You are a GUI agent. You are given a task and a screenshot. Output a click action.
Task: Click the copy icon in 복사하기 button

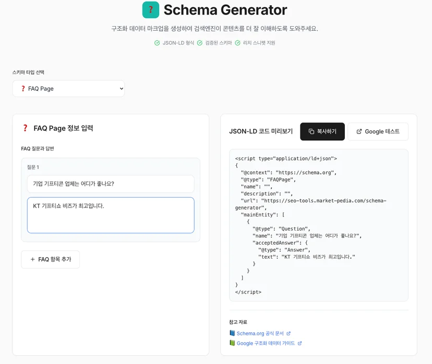click(311, 131)
